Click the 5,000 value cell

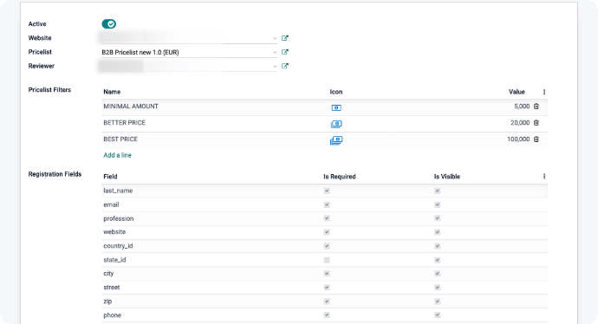[x=522, y=107]
